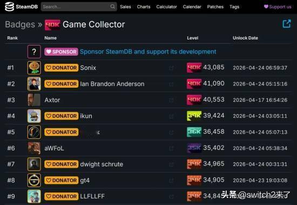Click DONATOR badge next to Ian Brandon Anderson
The height and width of the screenshot is (205, 297).
[61, 84]
